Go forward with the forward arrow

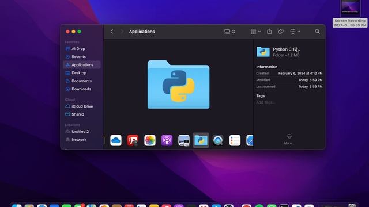122,32
